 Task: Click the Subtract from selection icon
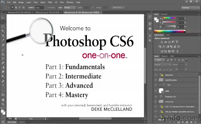[x=20, y=8]
